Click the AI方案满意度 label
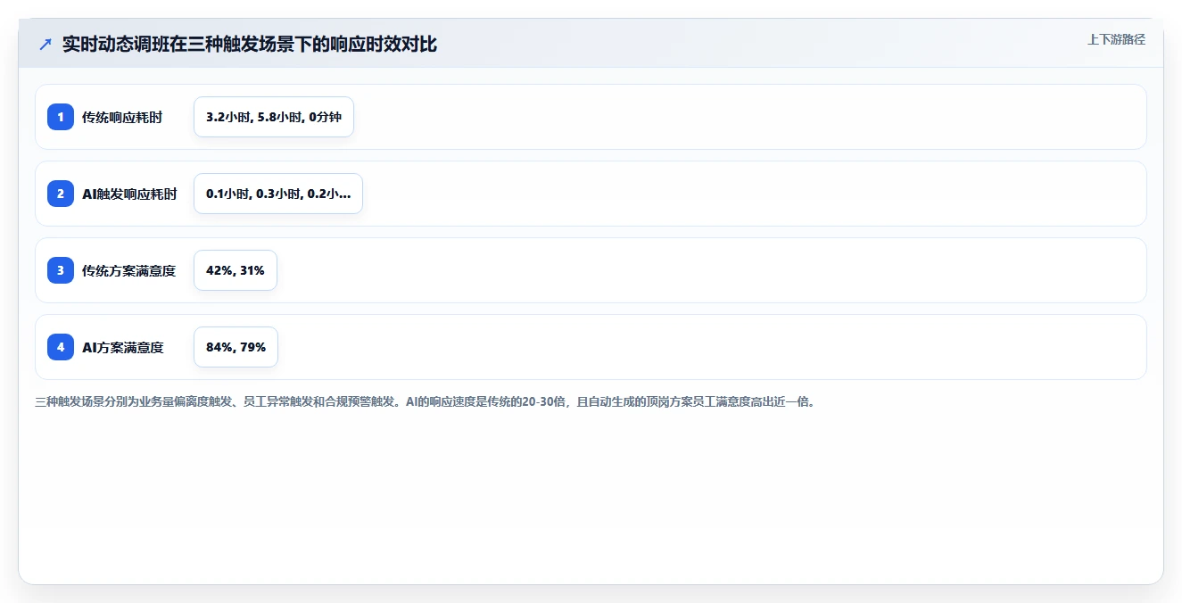The image size is (1182, 603). click(x=123, y=347)
